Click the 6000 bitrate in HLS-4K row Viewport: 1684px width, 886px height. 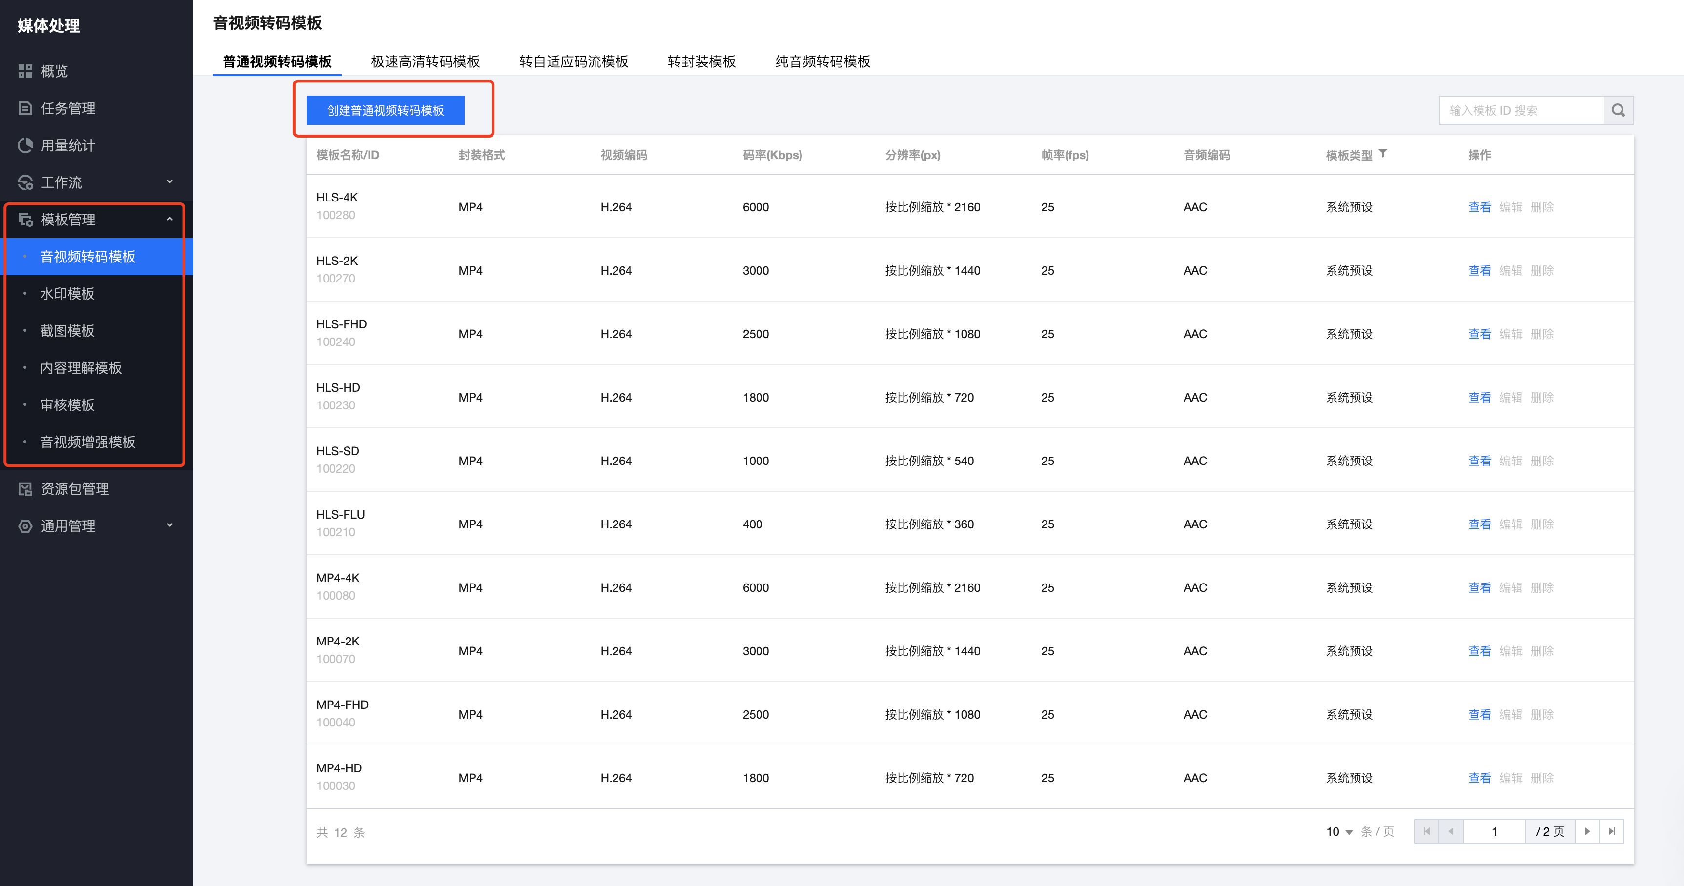point(756,207)
